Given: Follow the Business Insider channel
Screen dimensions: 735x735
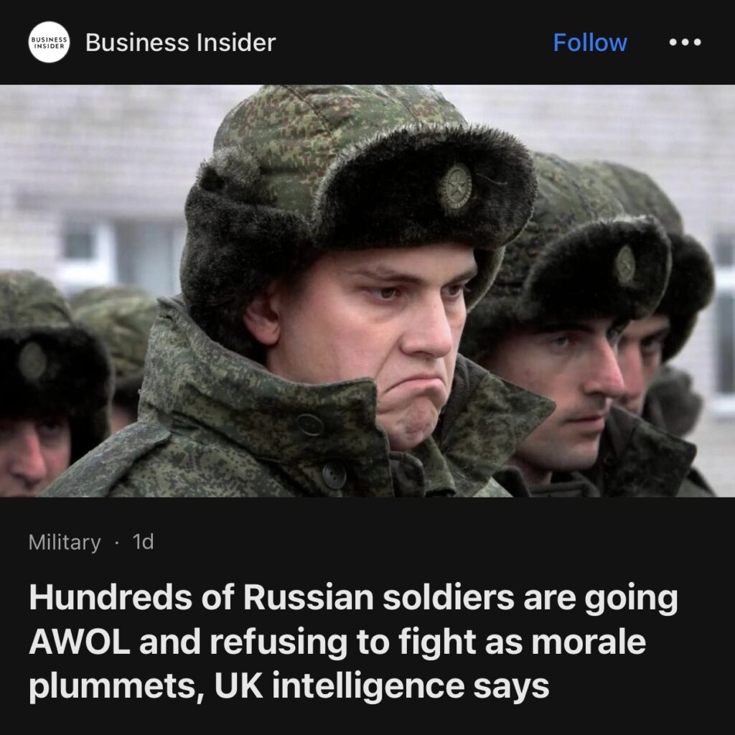Looking at the screenshot, I should click(x=590, y=42).
